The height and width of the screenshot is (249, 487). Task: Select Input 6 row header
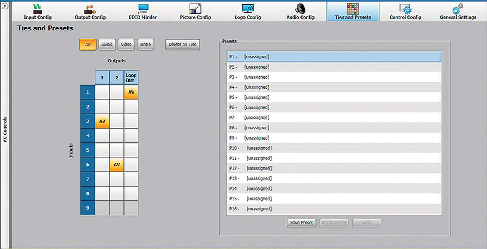[x=88, y=164]
